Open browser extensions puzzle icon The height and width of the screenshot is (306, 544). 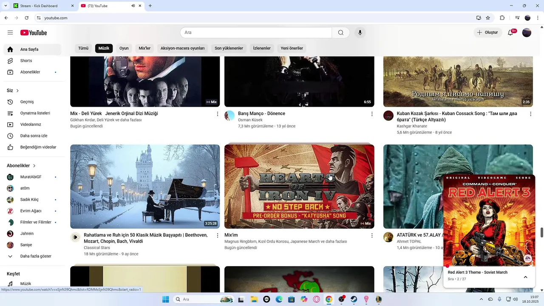[502, 18]
